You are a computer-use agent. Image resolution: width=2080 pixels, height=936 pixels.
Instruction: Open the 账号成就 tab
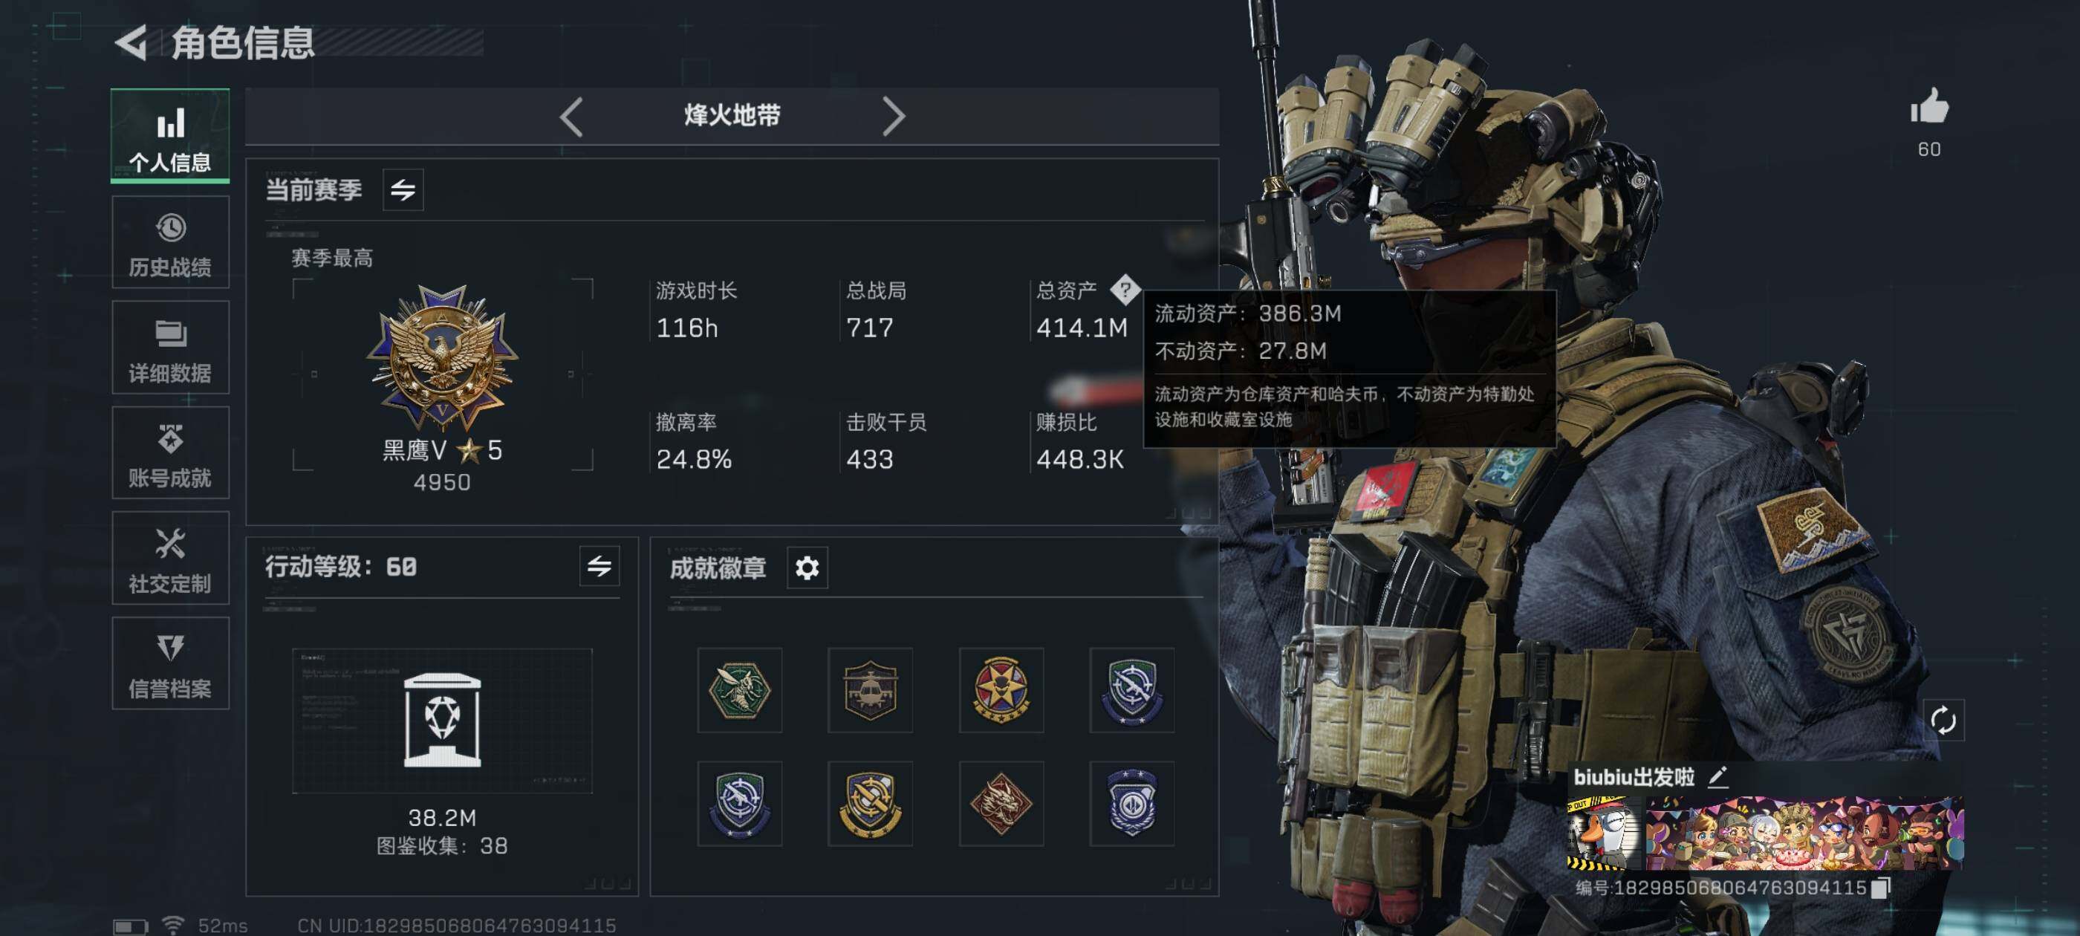click(170, 452)
